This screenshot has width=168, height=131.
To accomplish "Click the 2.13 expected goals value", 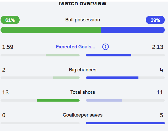I will (x=158, y=47).
